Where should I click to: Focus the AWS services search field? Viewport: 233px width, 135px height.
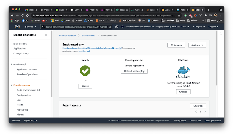point(76,27)
